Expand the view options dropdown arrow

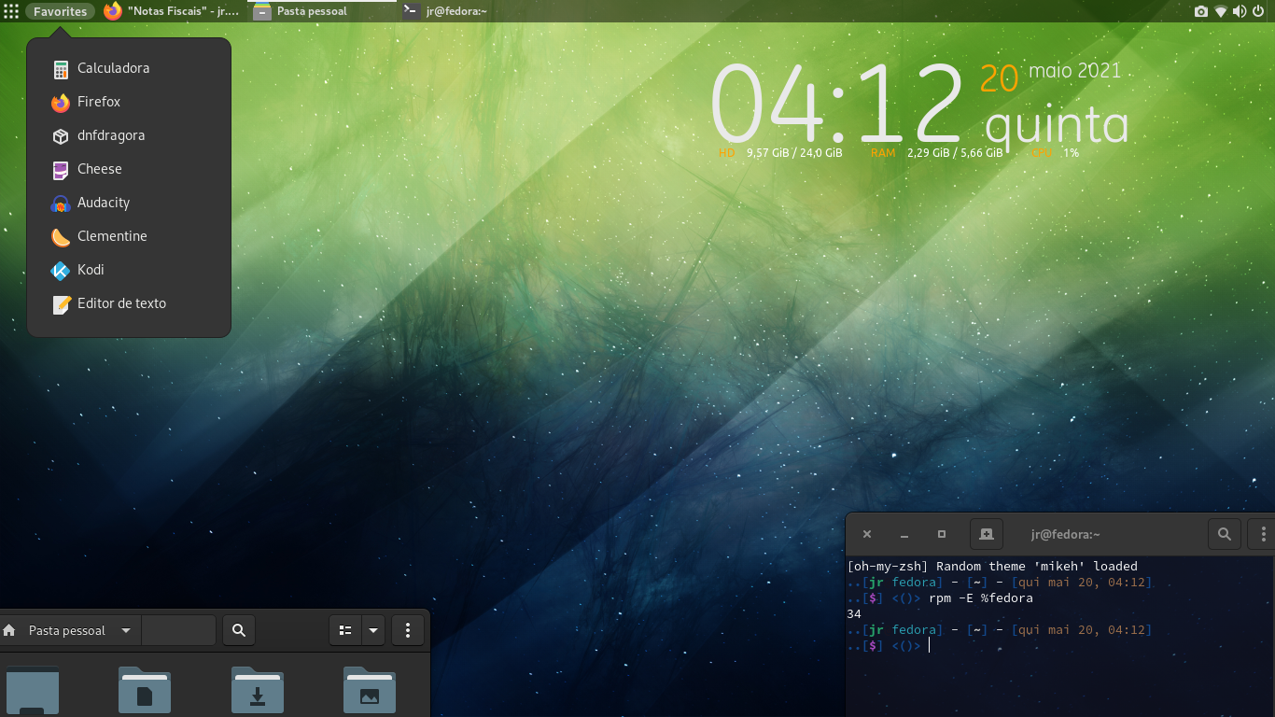pos(373,630)
